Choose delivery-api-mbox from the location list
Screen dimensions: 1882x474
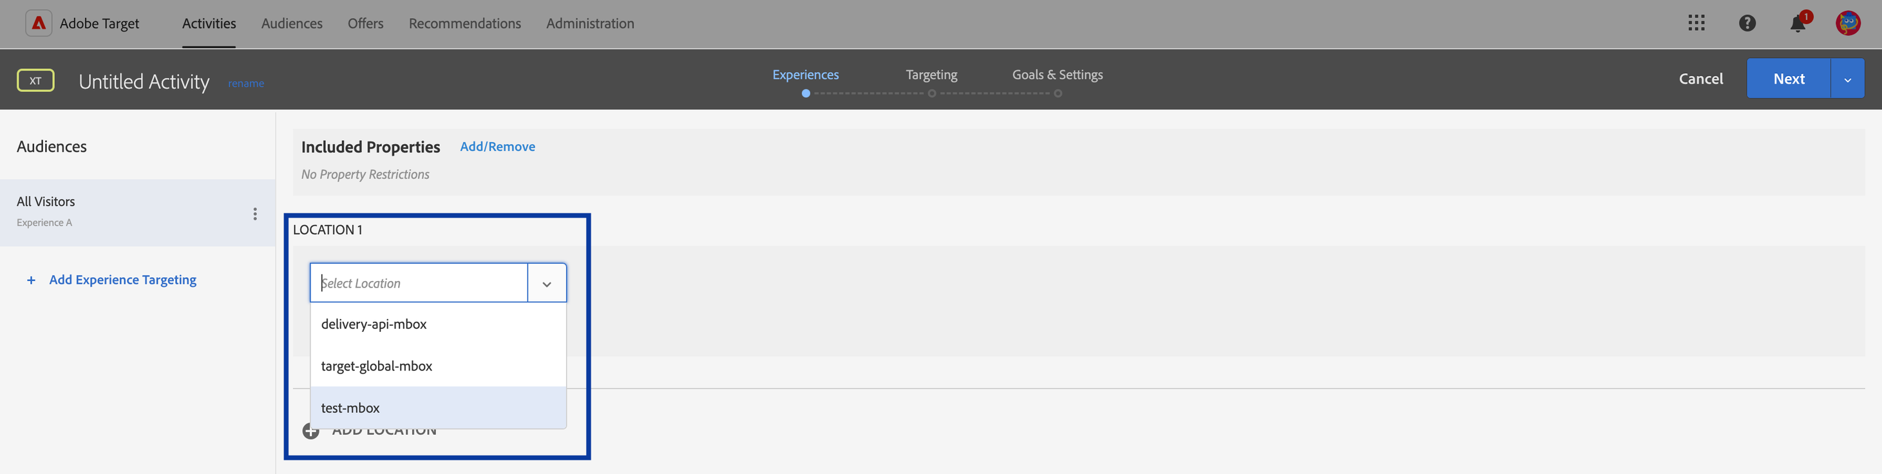(439, 324)
